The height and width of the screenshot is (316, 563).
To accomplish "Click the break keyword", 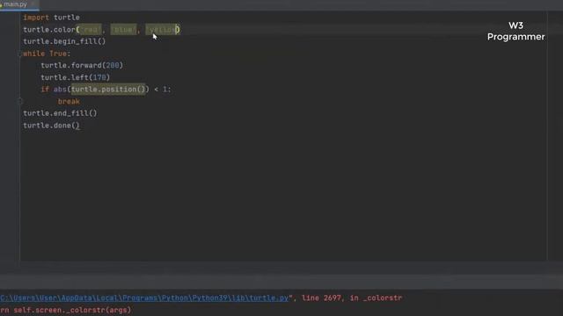I will (69, 102).
